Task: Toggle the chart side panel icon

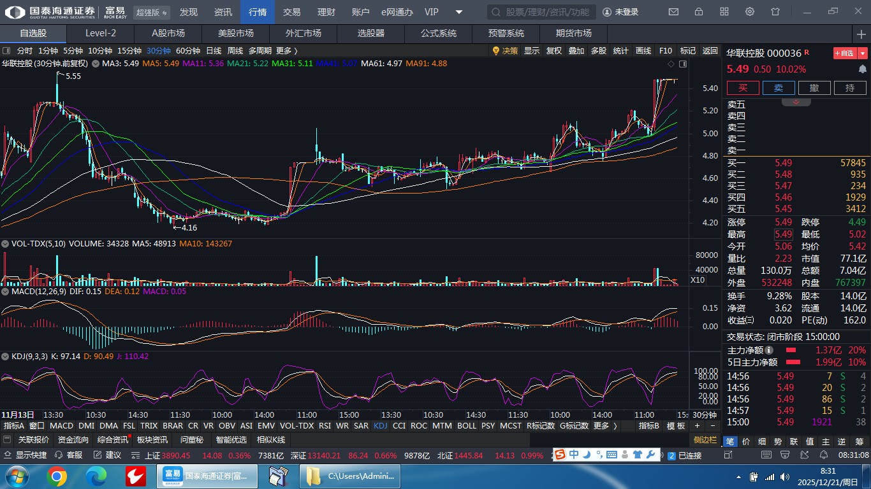Action: pyautogui.click(x=683, y=64)
